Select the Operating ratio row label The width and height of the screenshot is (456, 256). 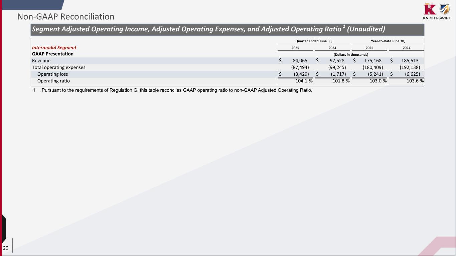53,81
